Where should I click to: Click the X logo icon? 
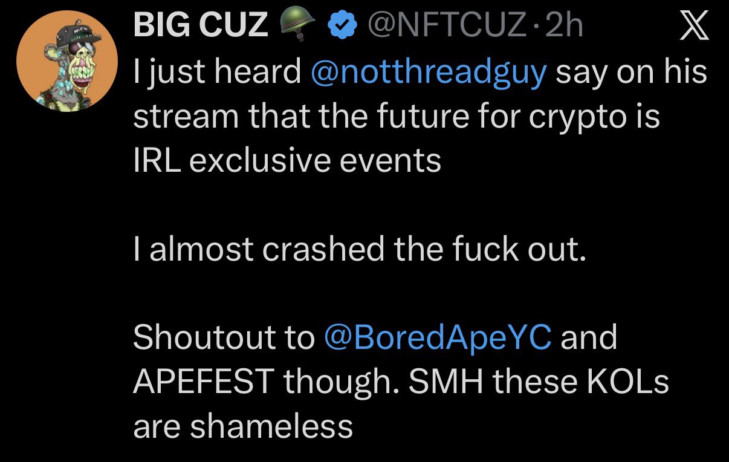693,27
